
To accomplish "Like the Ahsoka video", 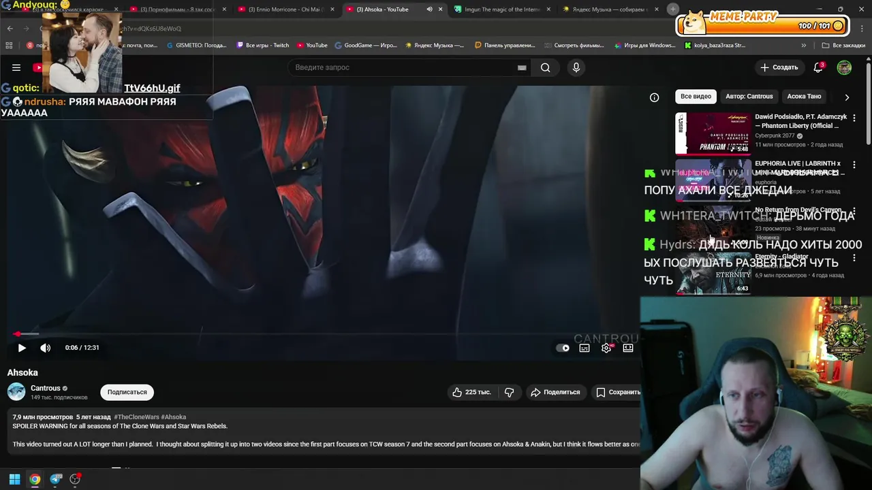I will pos(471,392).
